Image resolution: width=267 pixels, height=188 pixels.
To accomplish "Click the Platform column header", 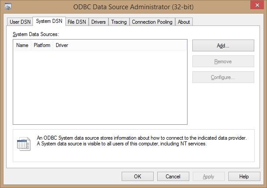I will (42, 45).
